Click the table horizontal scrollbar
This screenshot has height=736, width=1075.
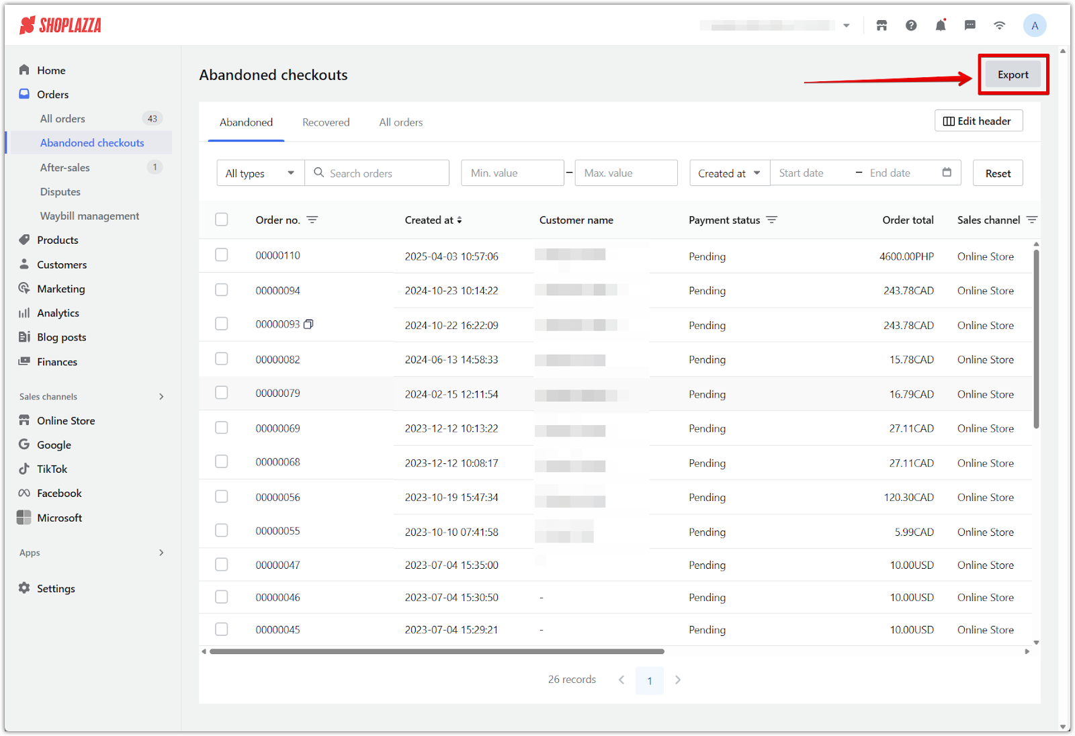437,651
